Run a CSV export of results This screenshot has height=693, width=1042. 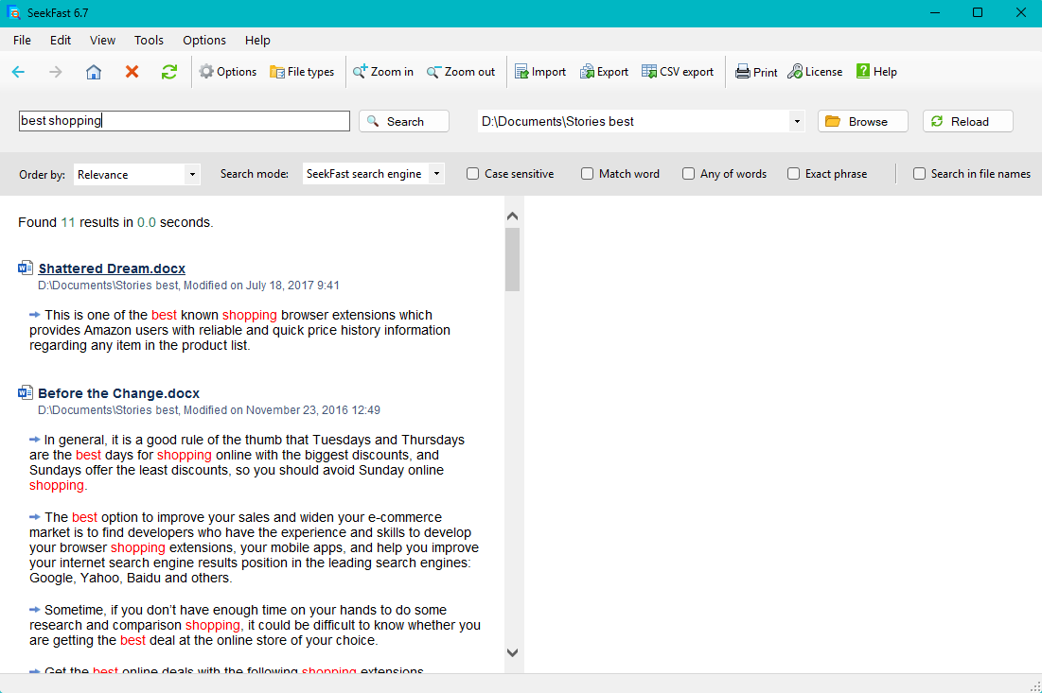pyautogui.click(x=678, y=71)
